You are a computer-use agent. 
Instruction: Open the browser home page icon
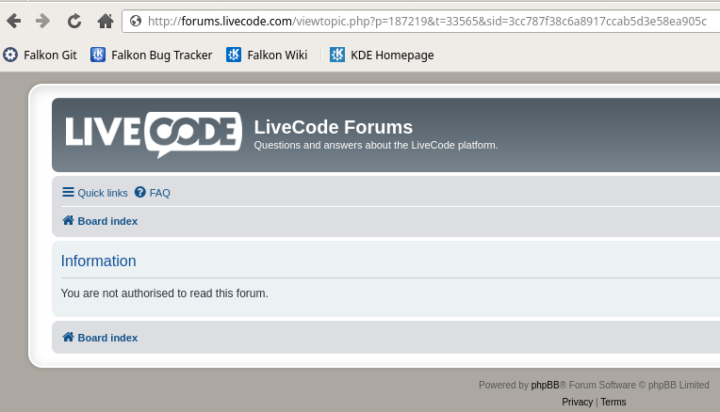pyautogui.click(x=106, y=21)
